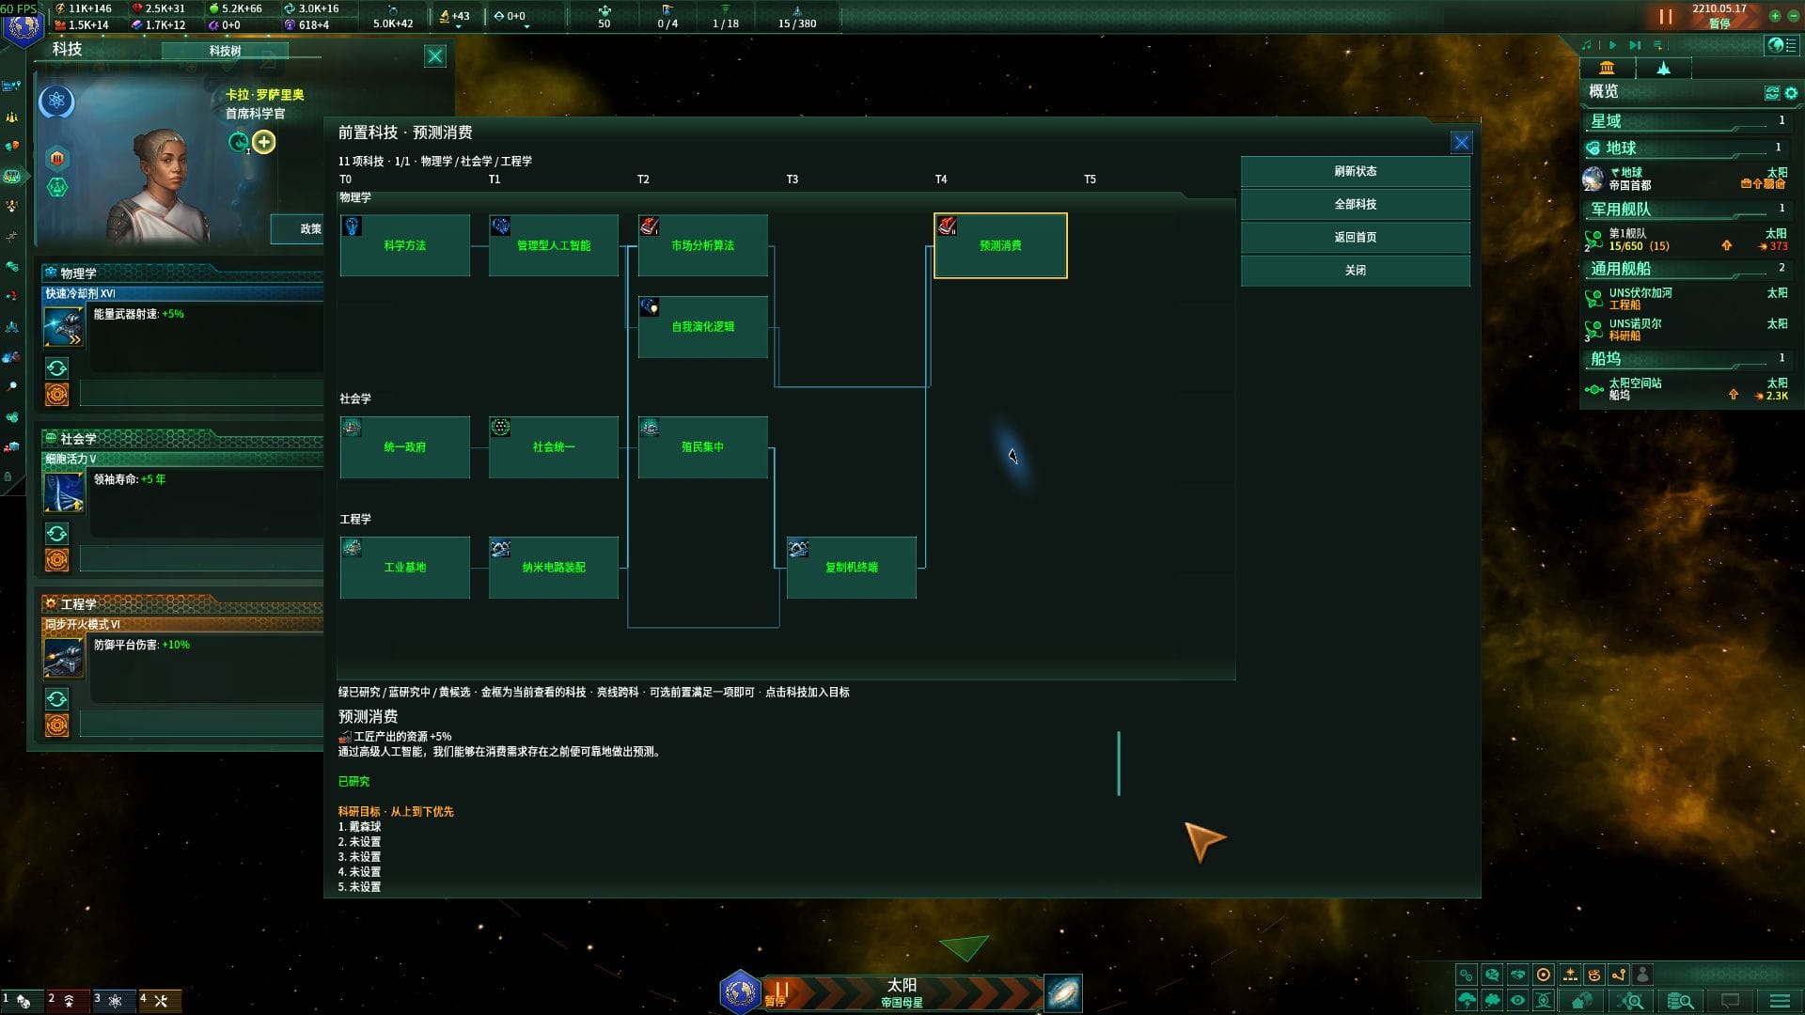Collapse the 军用舰队 outliner section
Image resolution: width=1805 pixels, height=1015 pixels.
click(x=1687, y=209)
